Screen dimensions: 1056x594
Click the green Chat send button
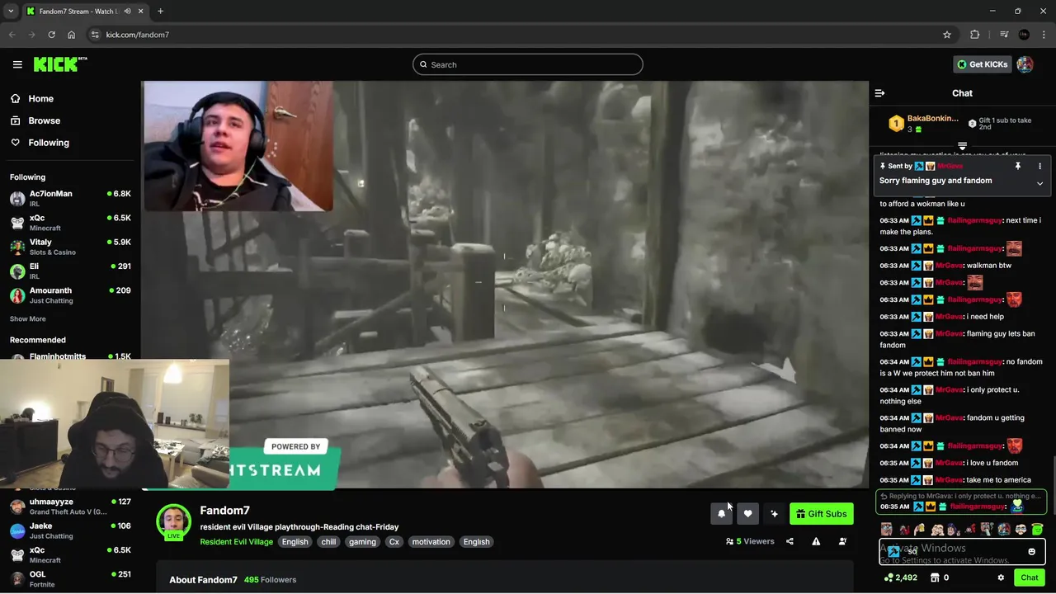pyautogui.click(x=1029, y=577)
